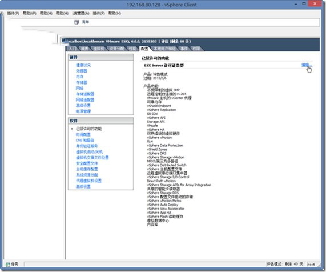Select 已获许可的功能 in software panel
This screenshot has height=272, width=326.
[88, 129]
